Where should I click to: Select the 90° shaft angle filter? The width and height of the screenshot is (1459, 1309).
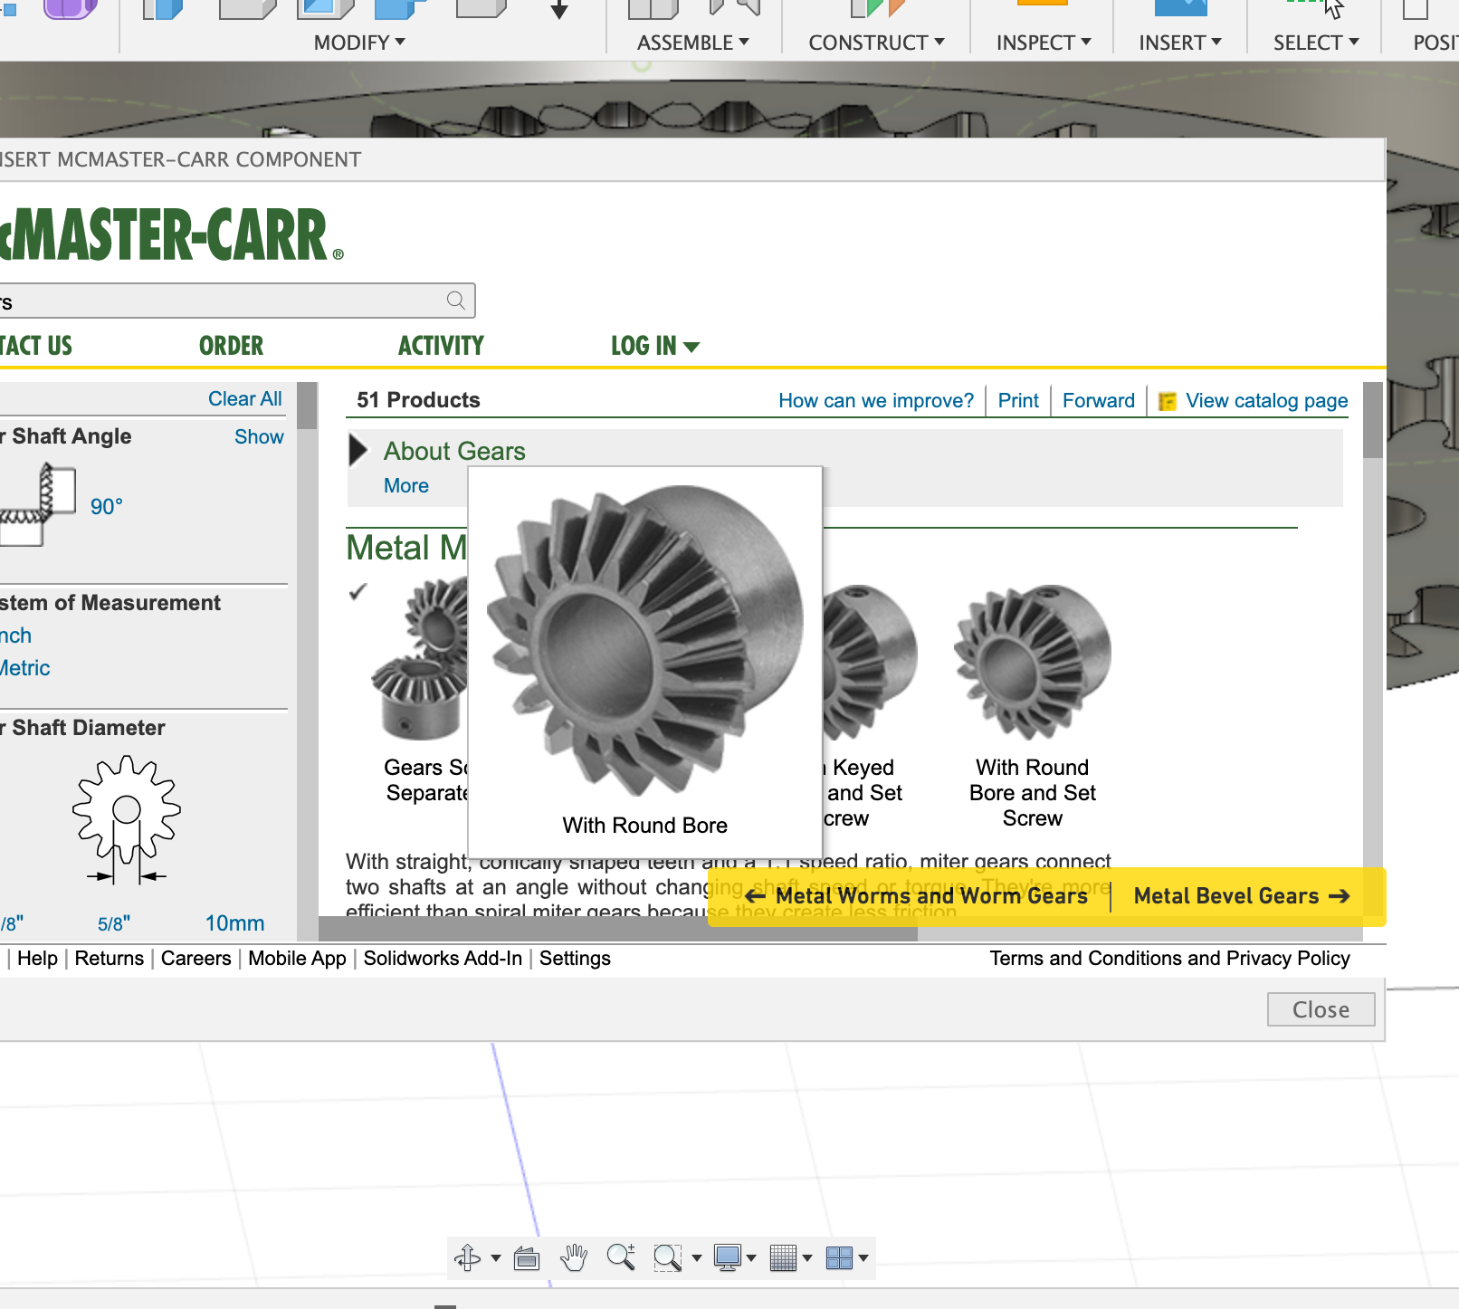click(106, 507)
